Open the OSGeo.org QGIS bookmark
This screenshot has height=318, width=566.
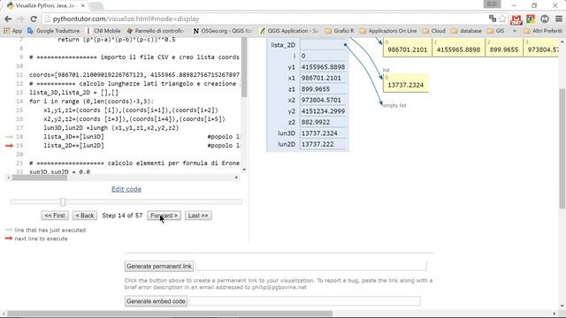click(222, 31)
